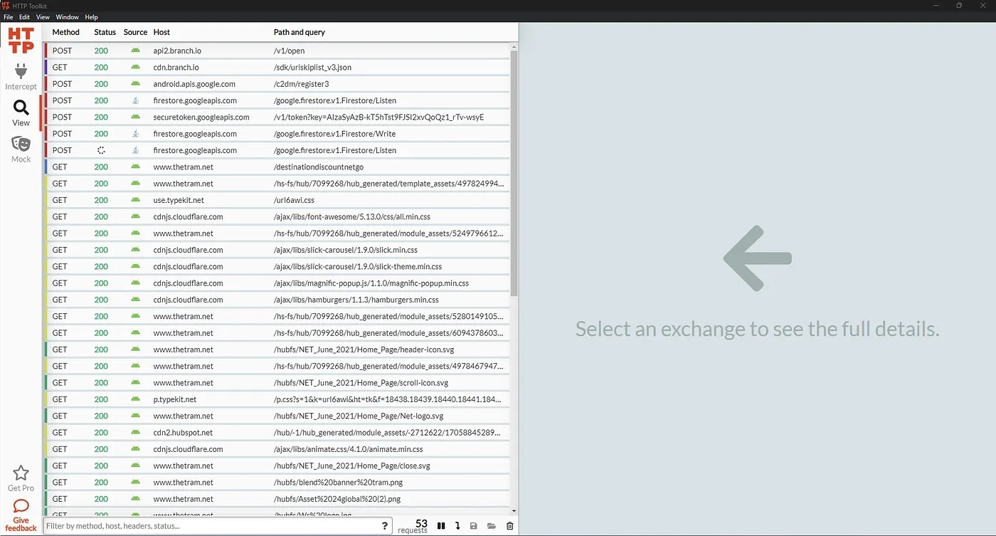Clear all requests with the trash icon
The height and width of the screenshot is (536, 996).
[509, 526]
